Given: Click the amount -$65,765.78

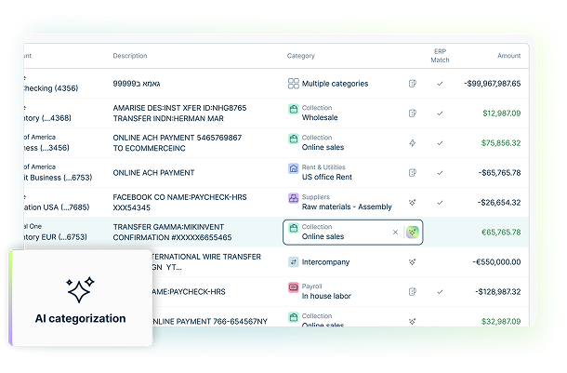Looking at the screenshot, I should (x=499, y=173).
